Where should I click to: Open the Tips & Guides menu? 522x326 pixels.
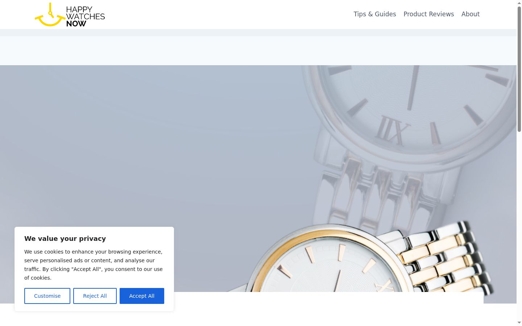coord(375,14)
